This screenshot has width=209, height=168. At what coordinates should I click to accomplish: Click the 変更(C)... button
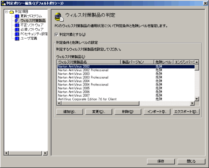pos(99,112)
